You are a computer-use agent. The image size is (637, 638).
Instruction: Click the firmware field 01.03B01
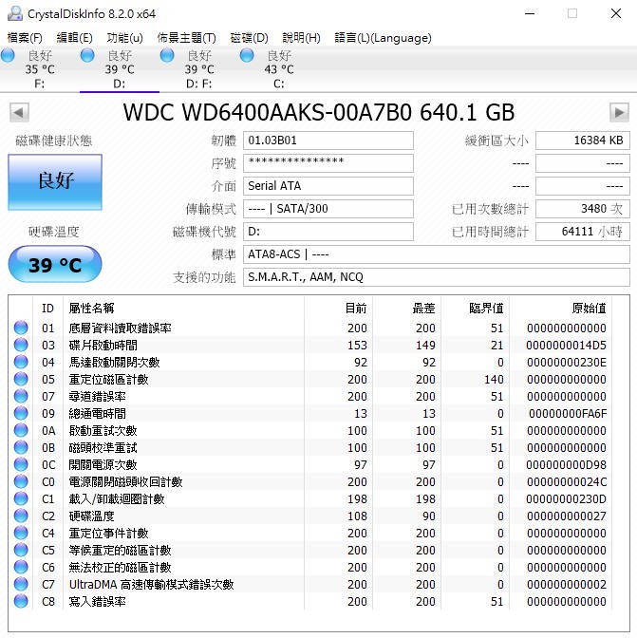point(328,141)
